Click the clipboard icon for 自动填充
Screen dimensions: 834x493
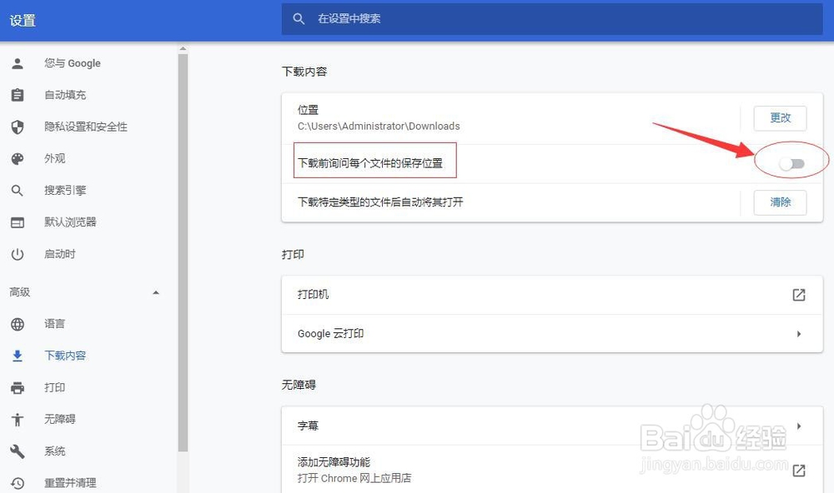click(18, 95)
